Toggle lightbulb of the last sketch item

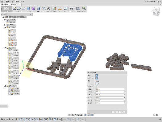coord(9,94)
